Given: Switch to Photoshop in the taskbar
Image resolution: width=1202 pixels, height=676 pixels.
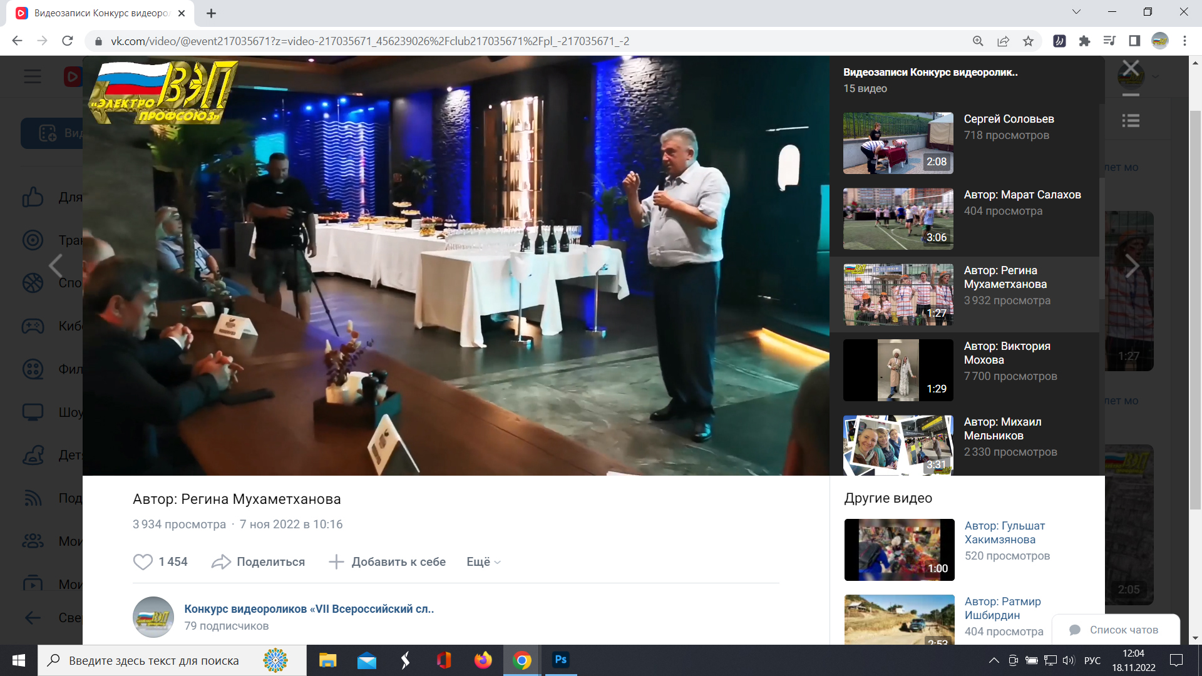Looking at the screenshot, I should tap(561, 660).
